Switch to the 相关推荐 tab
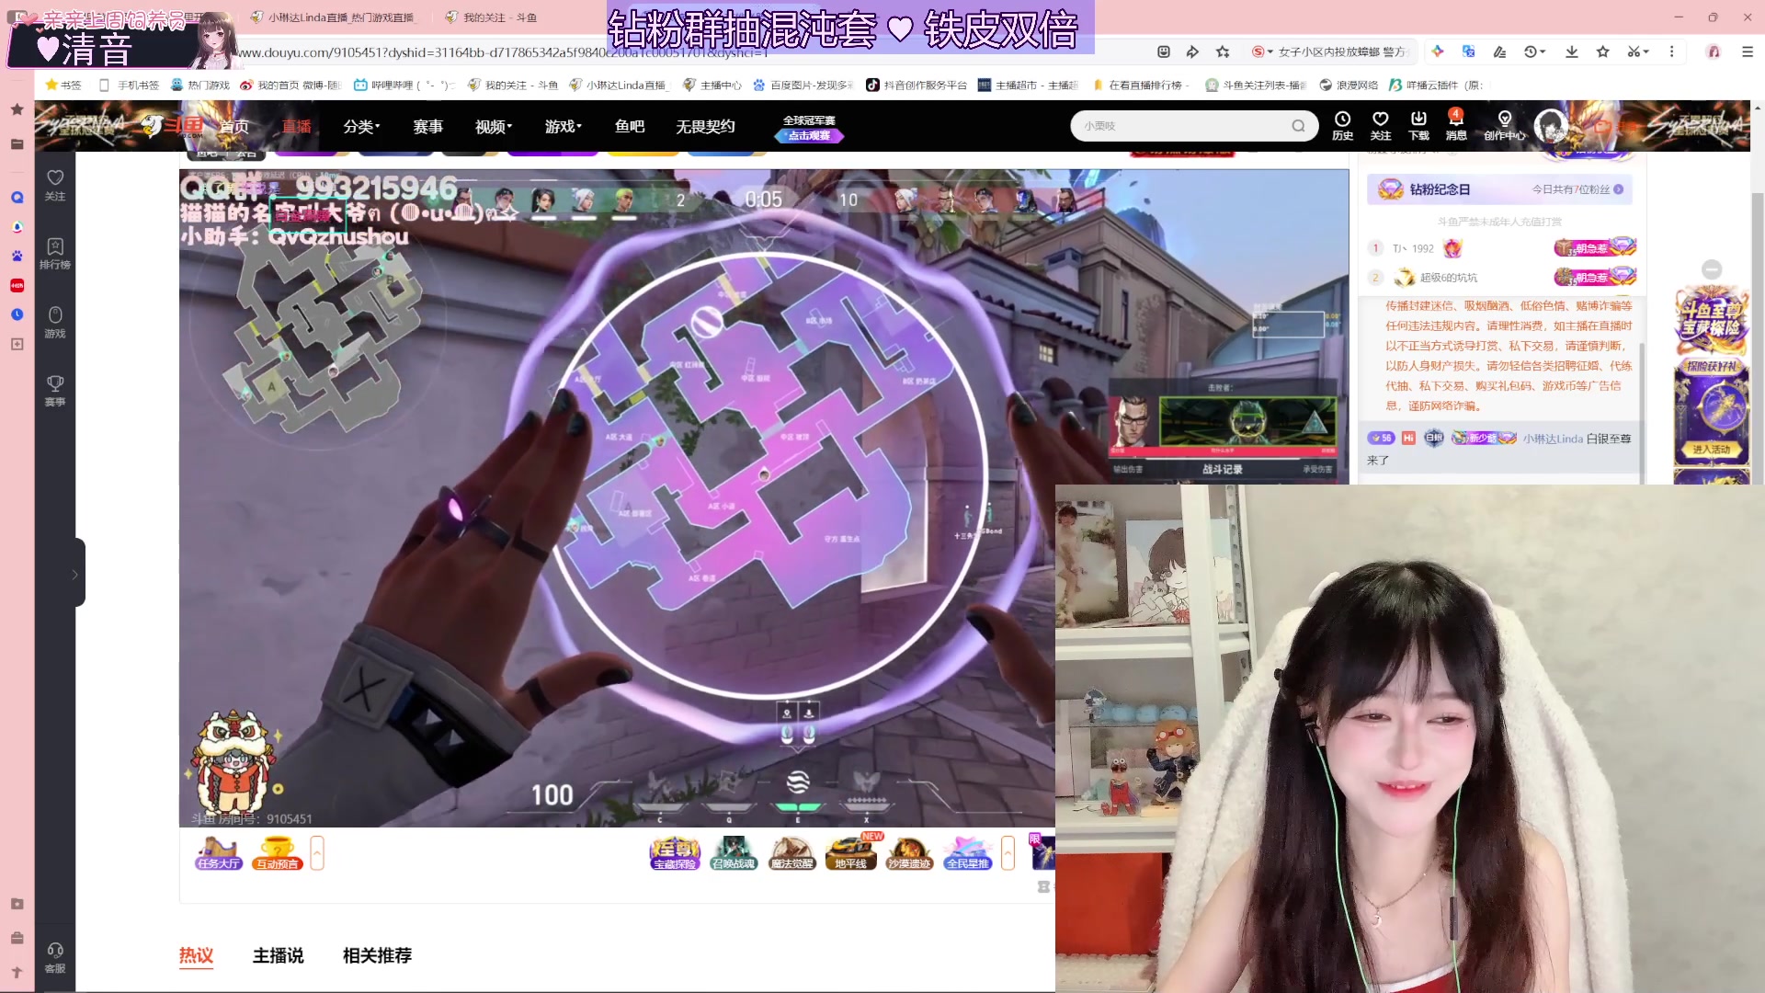1765x993 pixels. pyautogui.click(x=377, y=955)
